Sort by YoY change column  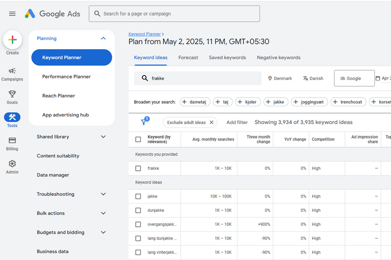coord(295,140)
